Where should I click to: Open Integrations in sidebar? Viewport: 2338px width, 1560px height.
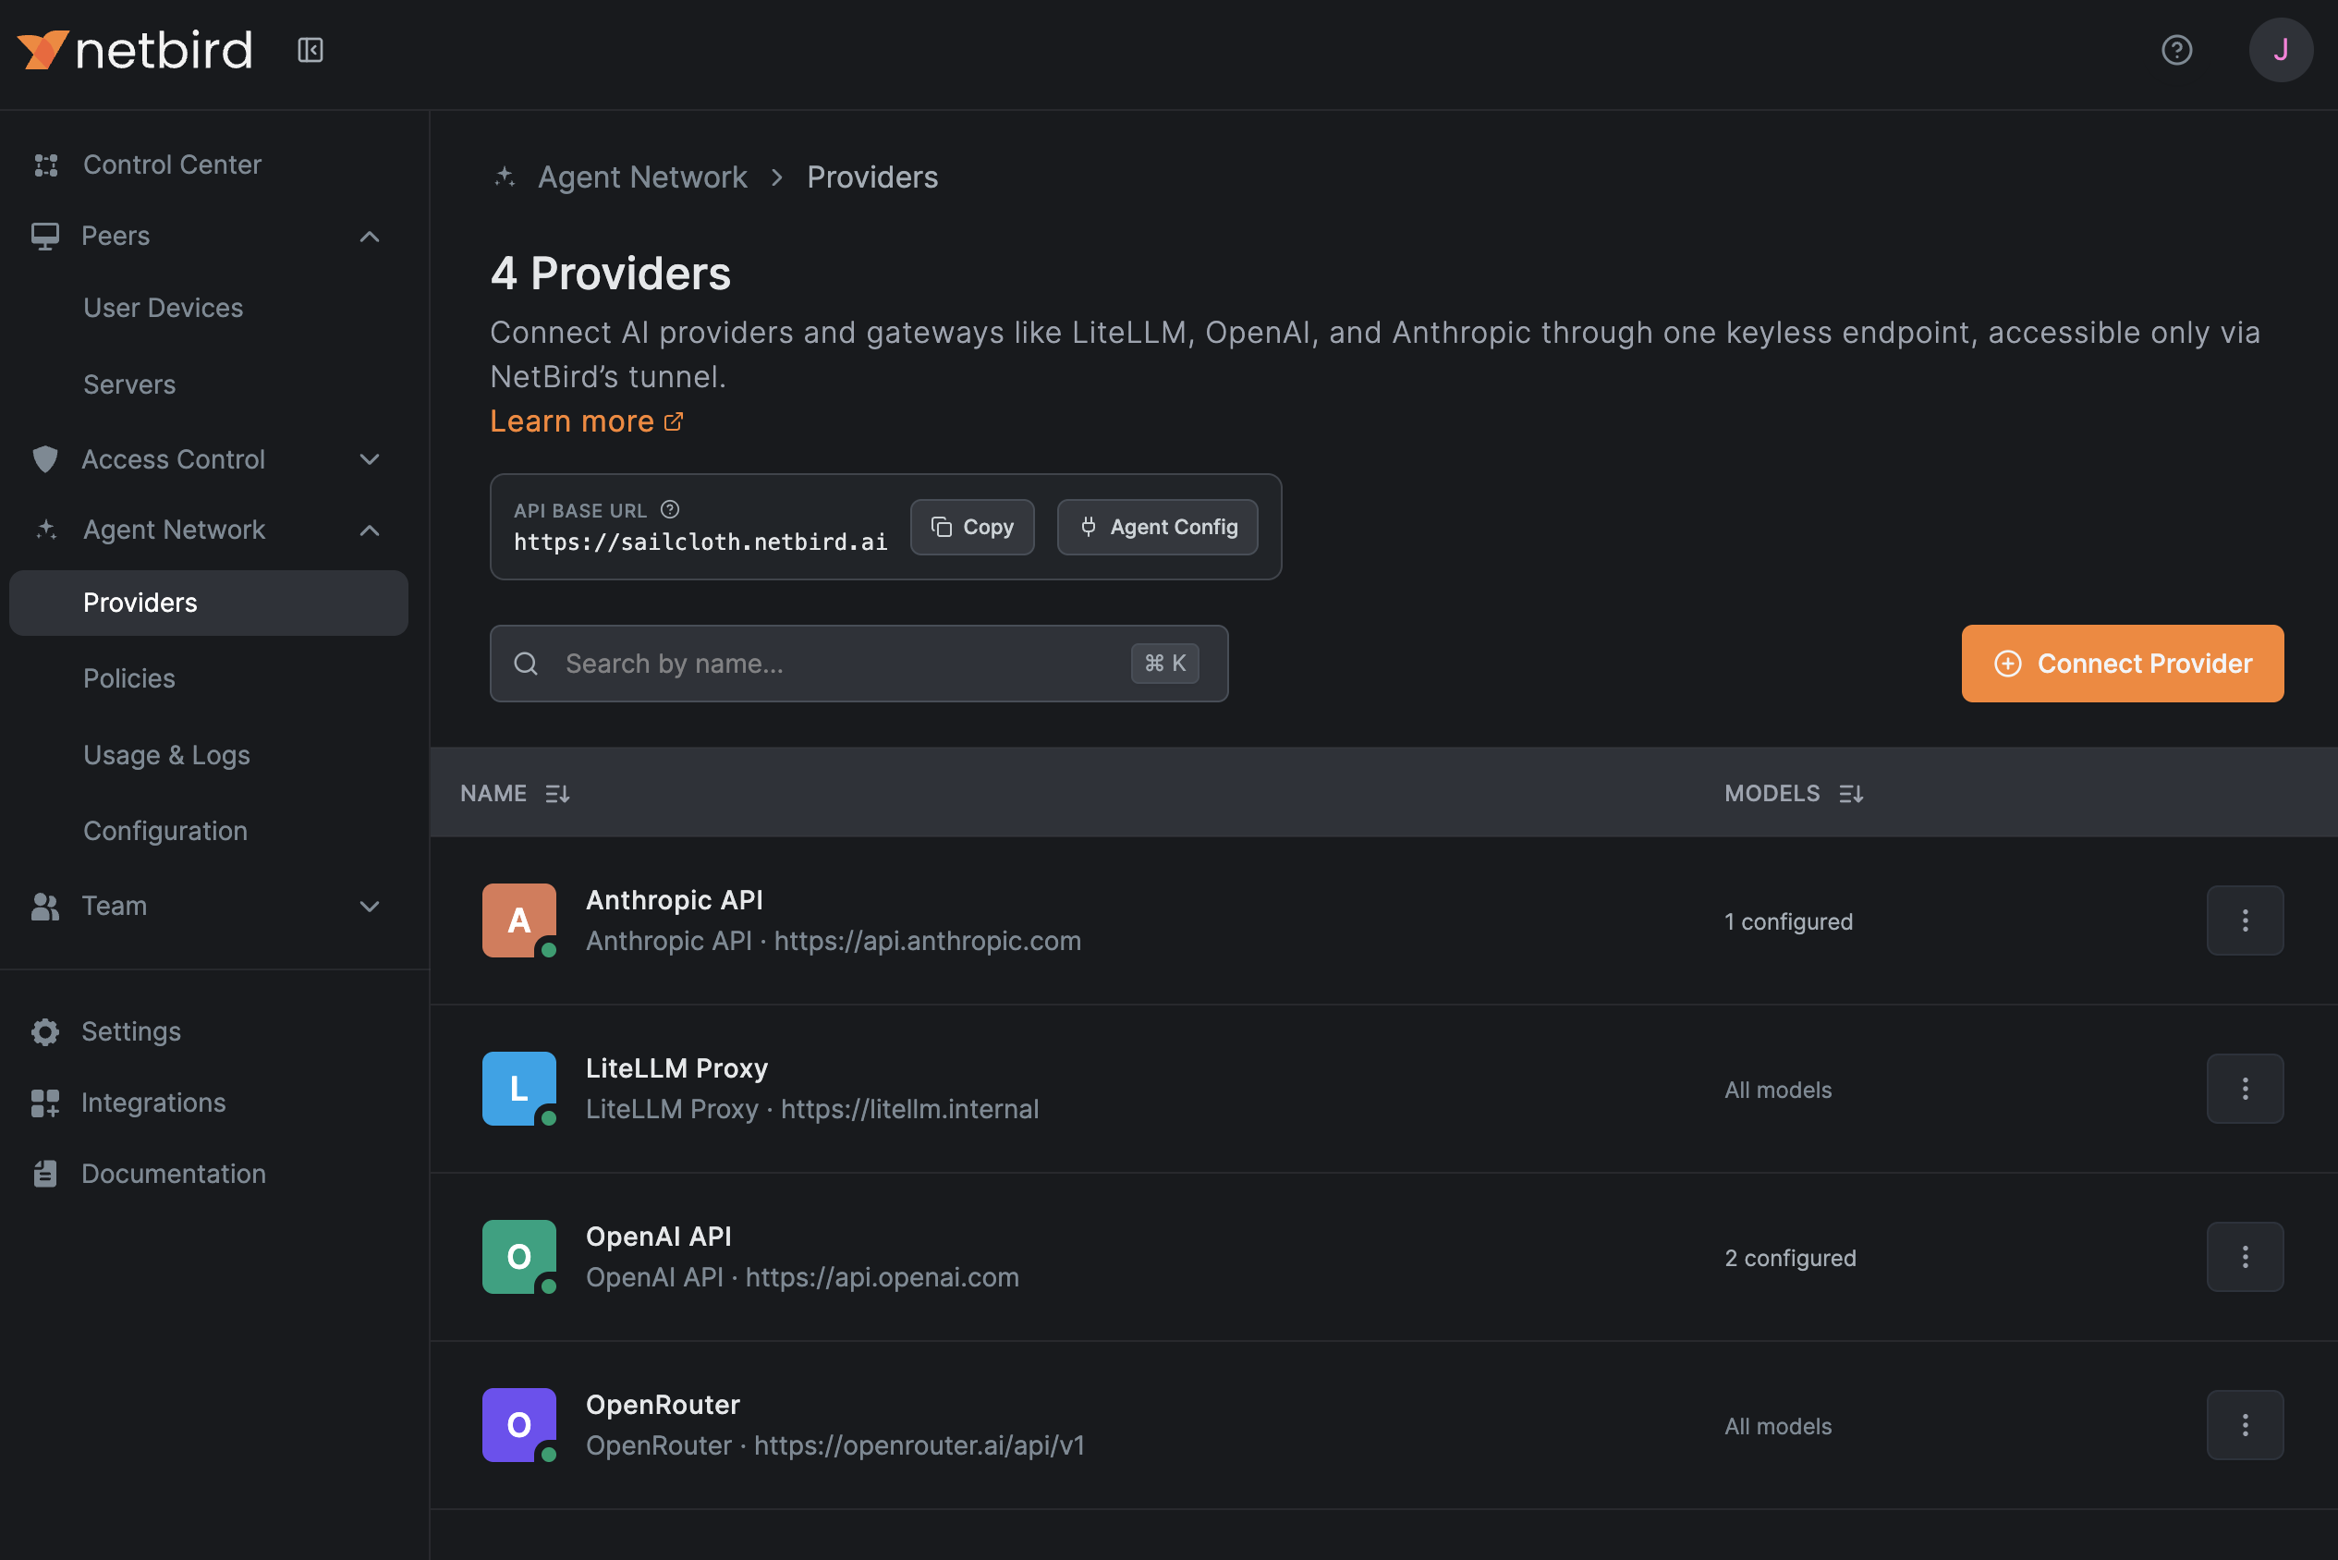153,1103
